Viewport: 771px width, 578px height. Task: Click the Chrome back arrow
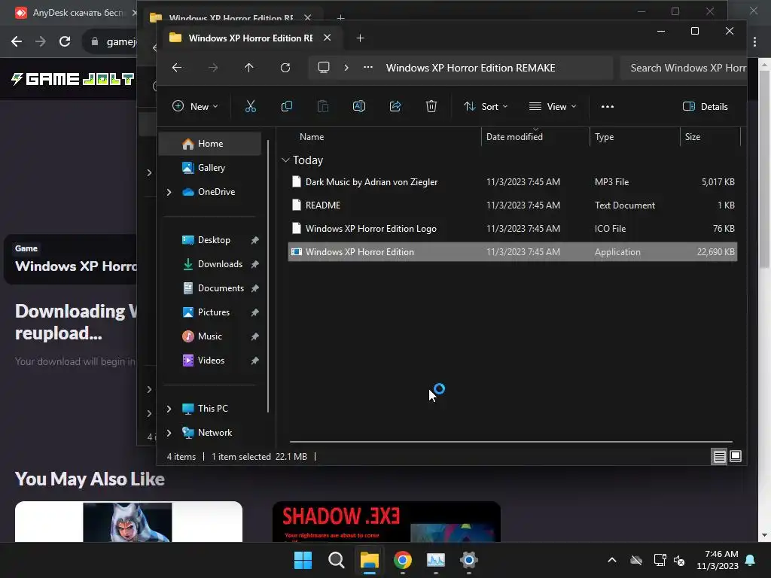[x=17, y=41]
